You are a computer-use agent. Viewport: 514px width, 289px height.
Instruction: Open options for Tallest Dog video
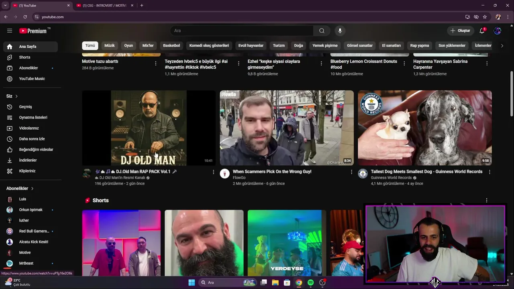point(490,172)
